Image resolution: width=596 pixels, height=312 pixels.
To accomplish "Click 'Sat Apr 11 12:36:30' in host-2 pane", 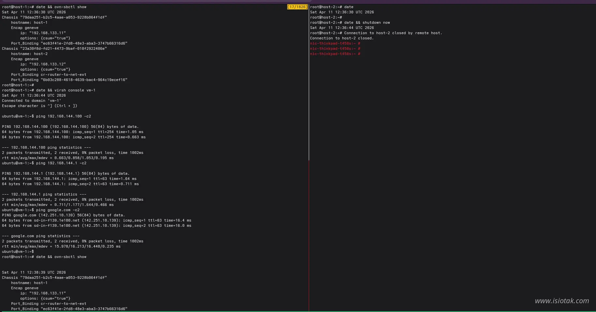I will click(x=342, y=12).
